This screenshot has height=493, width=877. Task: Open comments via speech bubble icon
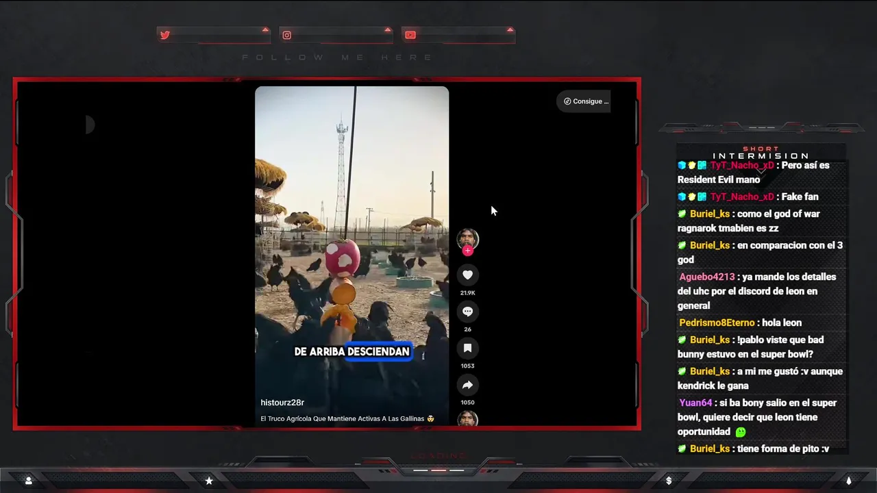(467, 312)
